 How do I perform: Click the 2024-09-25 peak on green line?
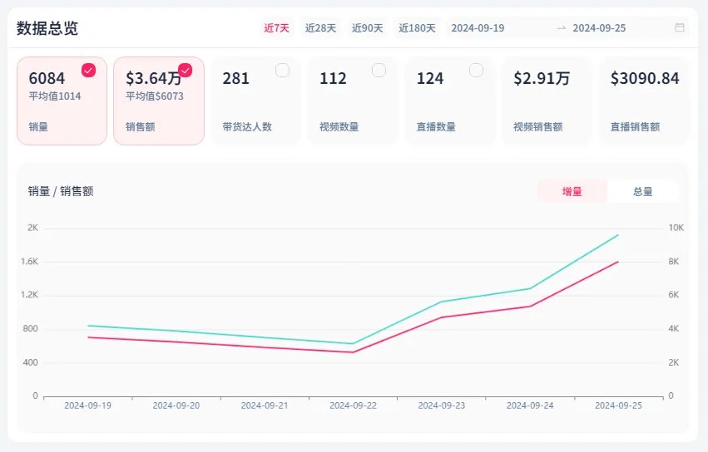pyautogui.click(x=618, y=235)
